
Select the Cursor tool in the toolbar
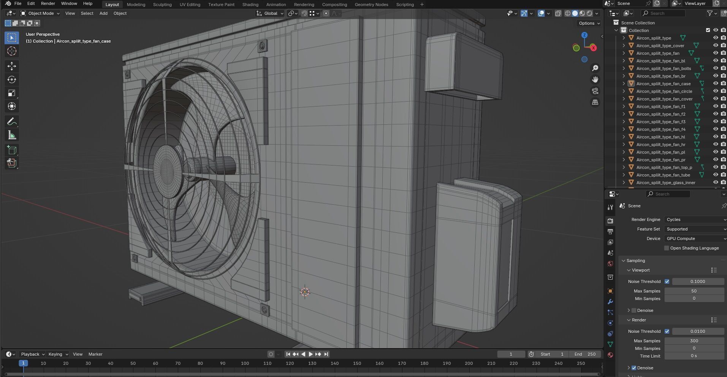(x=12, y=51)
